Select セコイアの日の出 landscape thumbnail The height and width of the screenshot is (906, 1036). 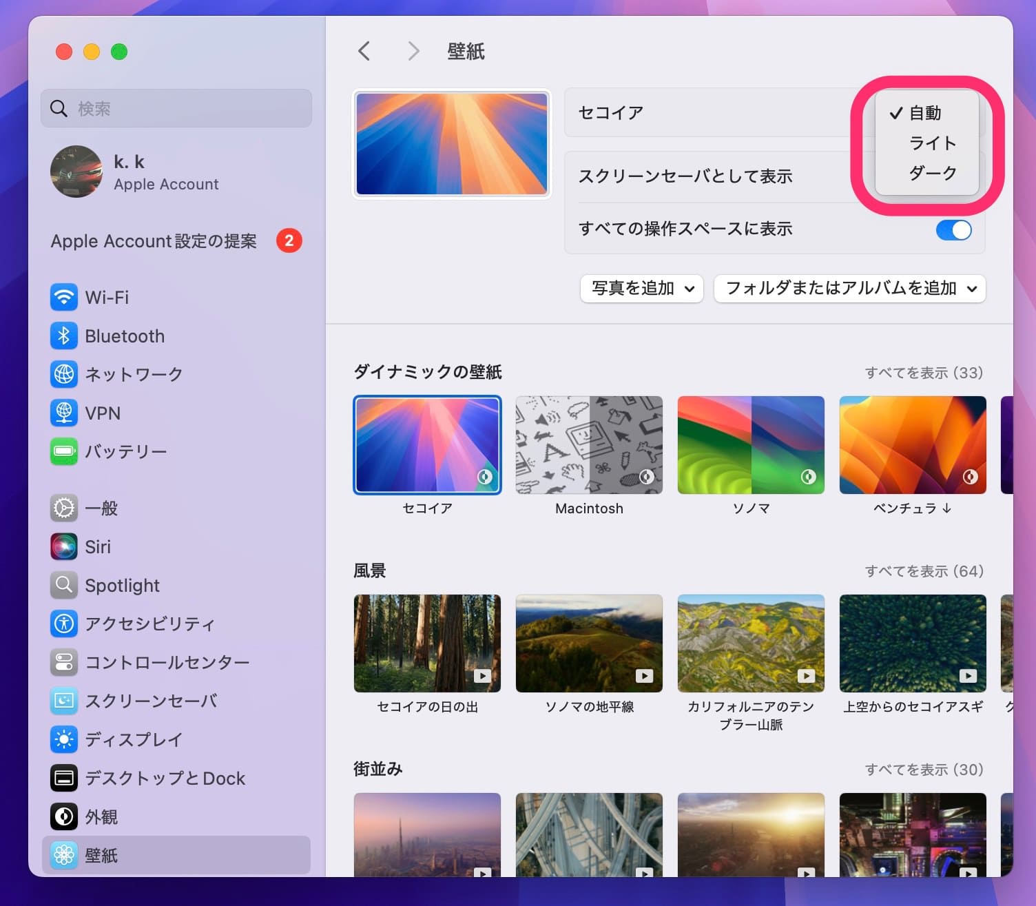click(x=428, y=644)
